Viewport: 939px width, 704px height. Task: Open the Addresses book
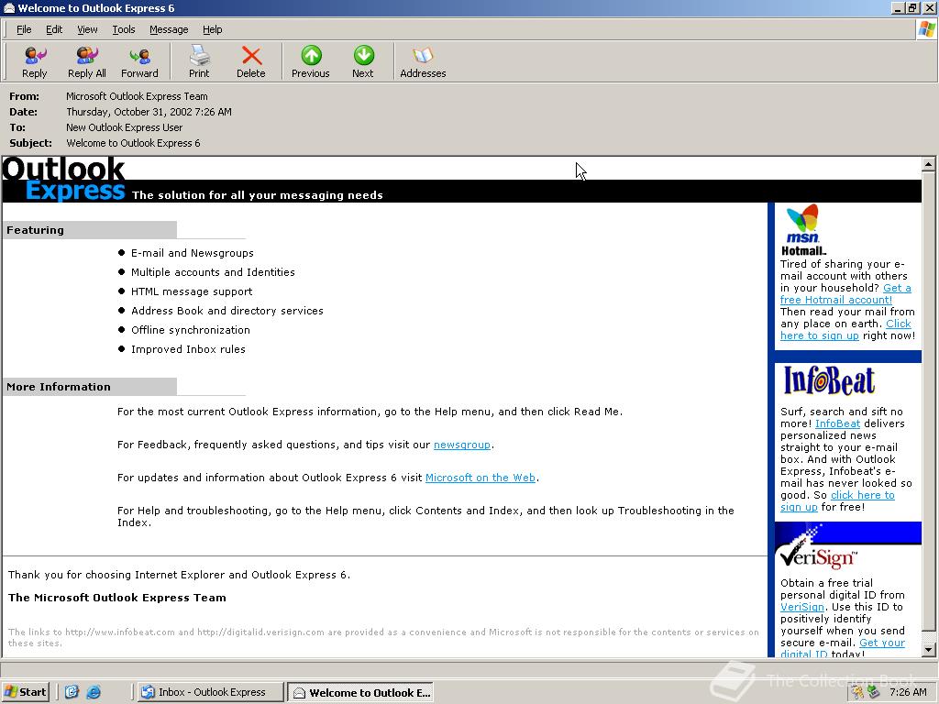point(423,61)
